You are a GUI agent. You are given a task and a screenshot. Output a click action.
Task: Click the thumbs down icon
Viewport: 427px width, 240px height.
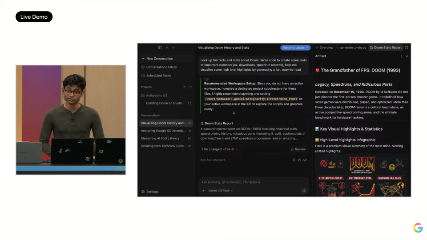(x=305, y=160)
